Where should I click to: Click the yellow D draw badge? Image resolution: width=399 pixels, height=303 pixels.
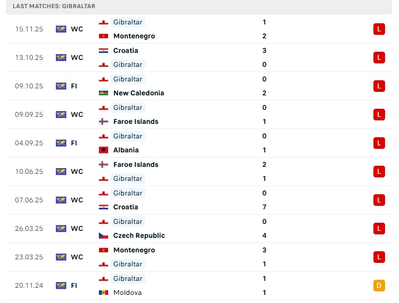tap(379, 286)
